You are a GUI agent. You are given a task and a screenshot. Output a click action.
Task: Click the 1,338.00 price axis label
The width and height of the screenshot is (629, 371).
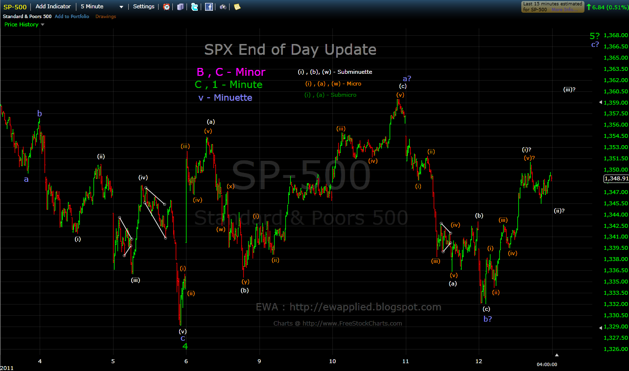tap(616, 260)
